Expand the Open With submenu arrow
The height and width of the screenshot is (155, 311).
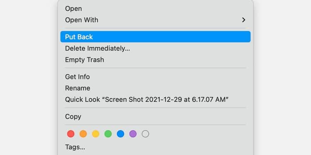pos(243,20)
